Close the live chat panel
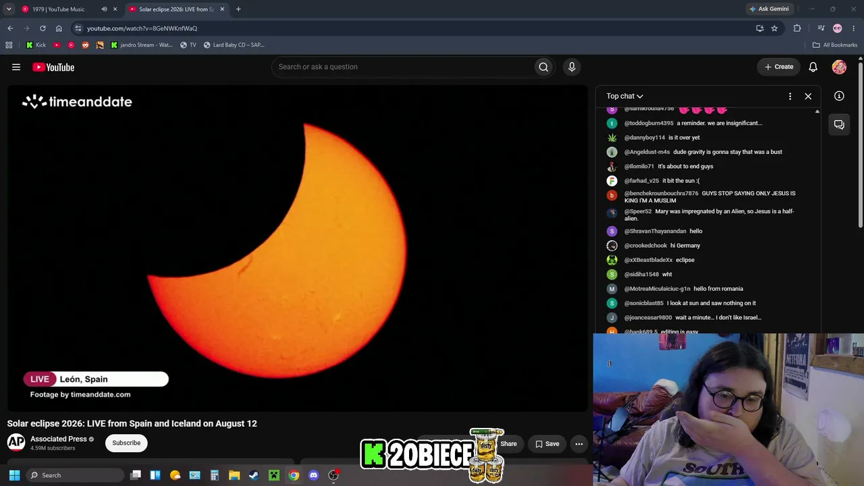The image size is (864, 486). click(x=808, y=96)
